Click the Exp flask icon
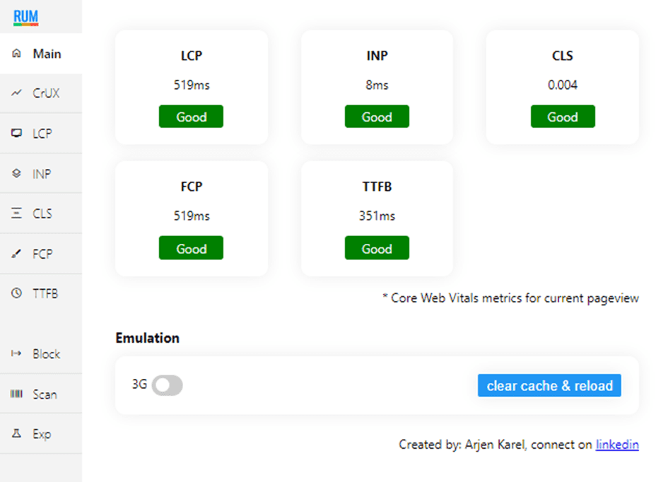 pos(17,433)
